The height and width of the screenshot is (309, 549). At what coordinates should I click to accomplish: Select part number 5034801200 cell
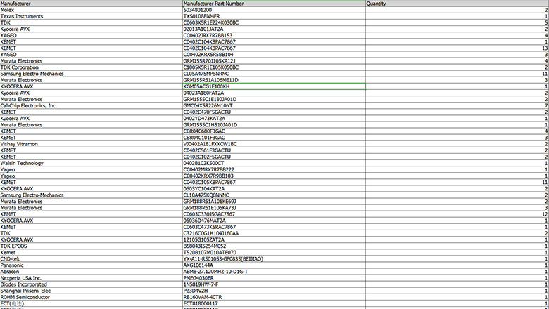click(x=273, y=10)
